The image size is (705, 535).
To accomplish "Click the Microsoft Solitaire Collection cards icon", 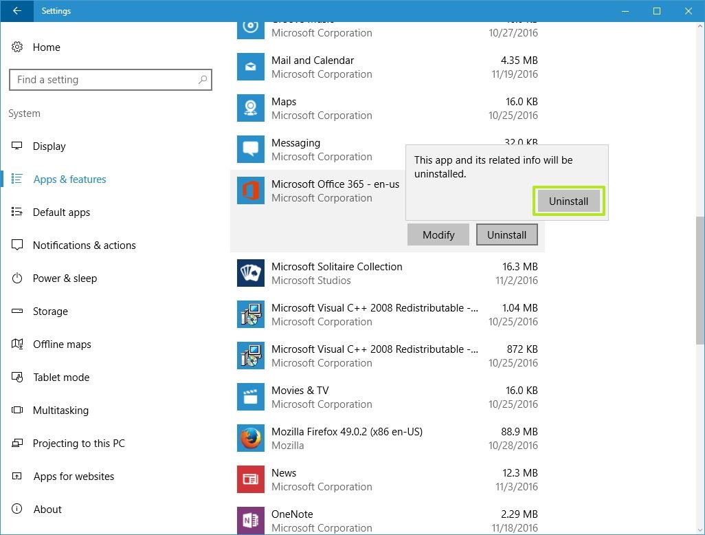I will (250, 273).
